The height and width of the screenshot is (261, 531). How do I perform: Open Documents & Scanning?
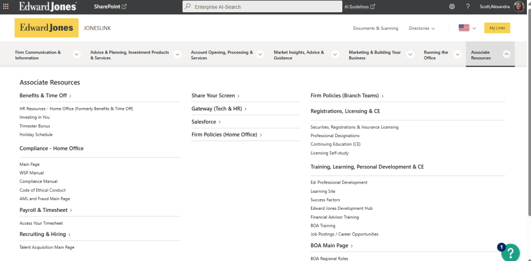point(376,28)
